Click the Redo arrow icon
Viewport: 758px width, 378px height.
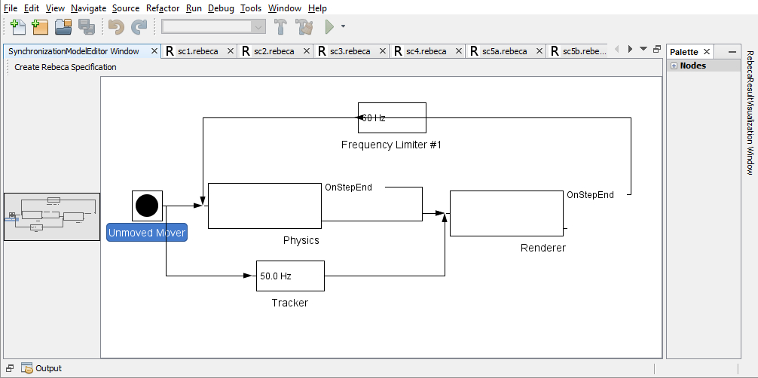click(x=139, y=26)
